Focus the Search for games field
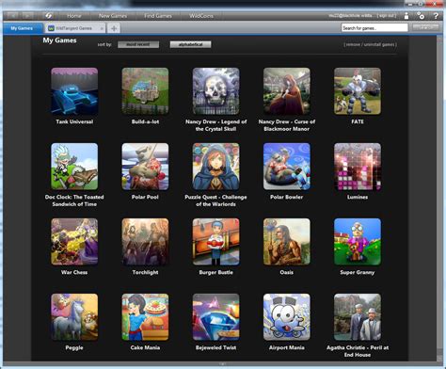446x369 pixels. 374,28
